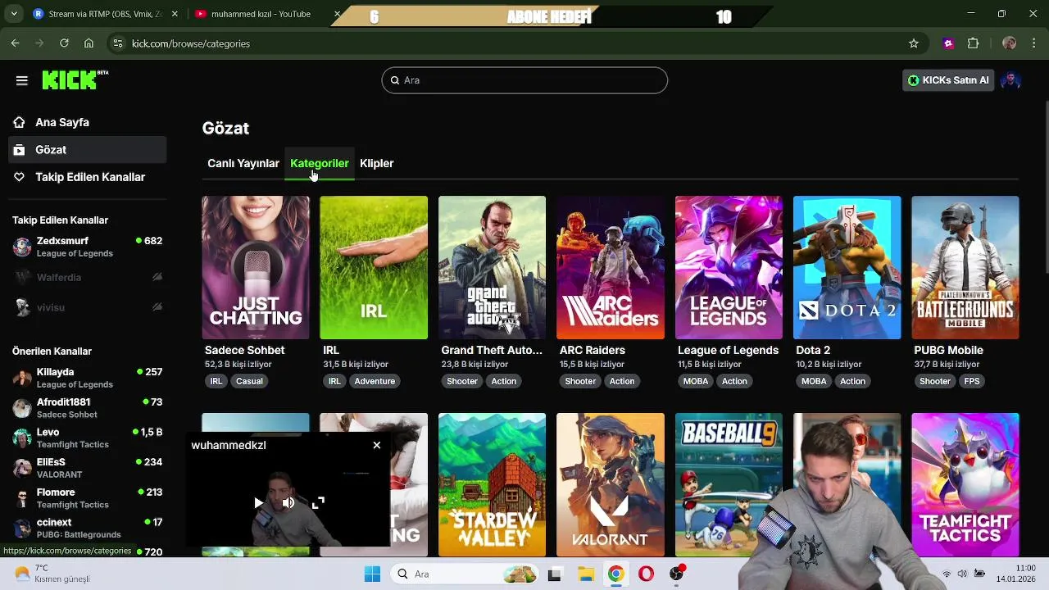Click the FPS tag under PUBG Mobile

972,381
